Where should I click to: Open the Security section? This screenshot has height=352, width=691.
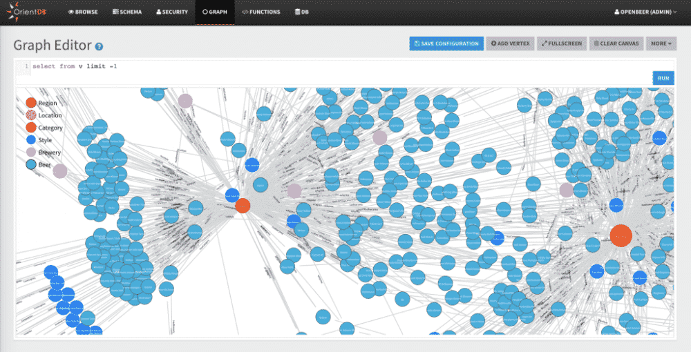(172, 12)
